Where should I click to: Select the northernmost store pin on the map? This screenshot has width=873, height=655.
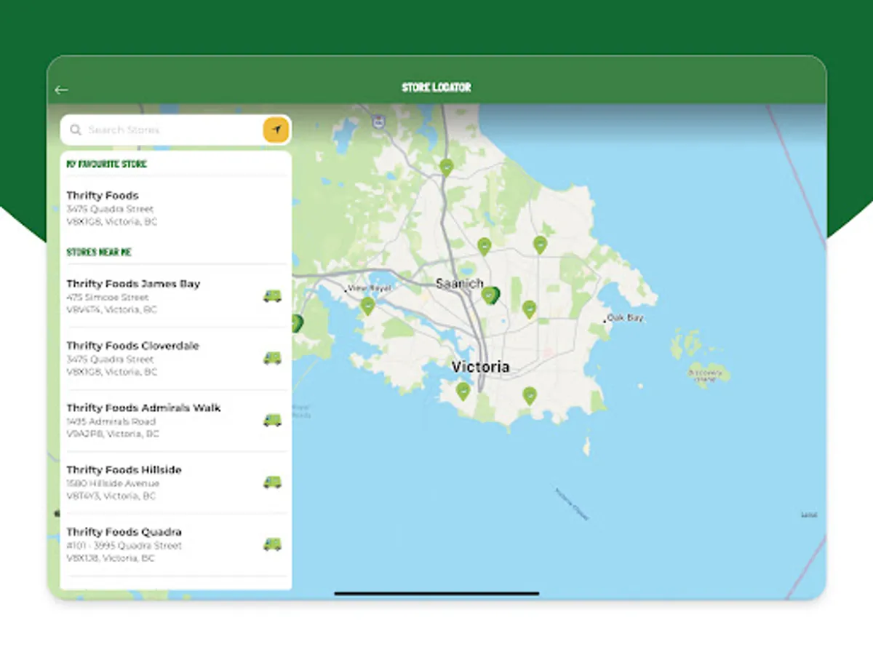coord(447,167)
